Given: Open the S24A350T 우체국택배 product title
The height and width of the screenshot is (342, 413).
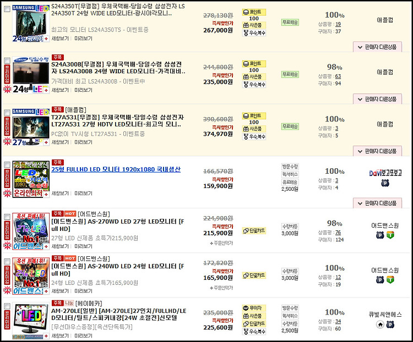Looking at the screenshot, I should (x=118, y=10).
